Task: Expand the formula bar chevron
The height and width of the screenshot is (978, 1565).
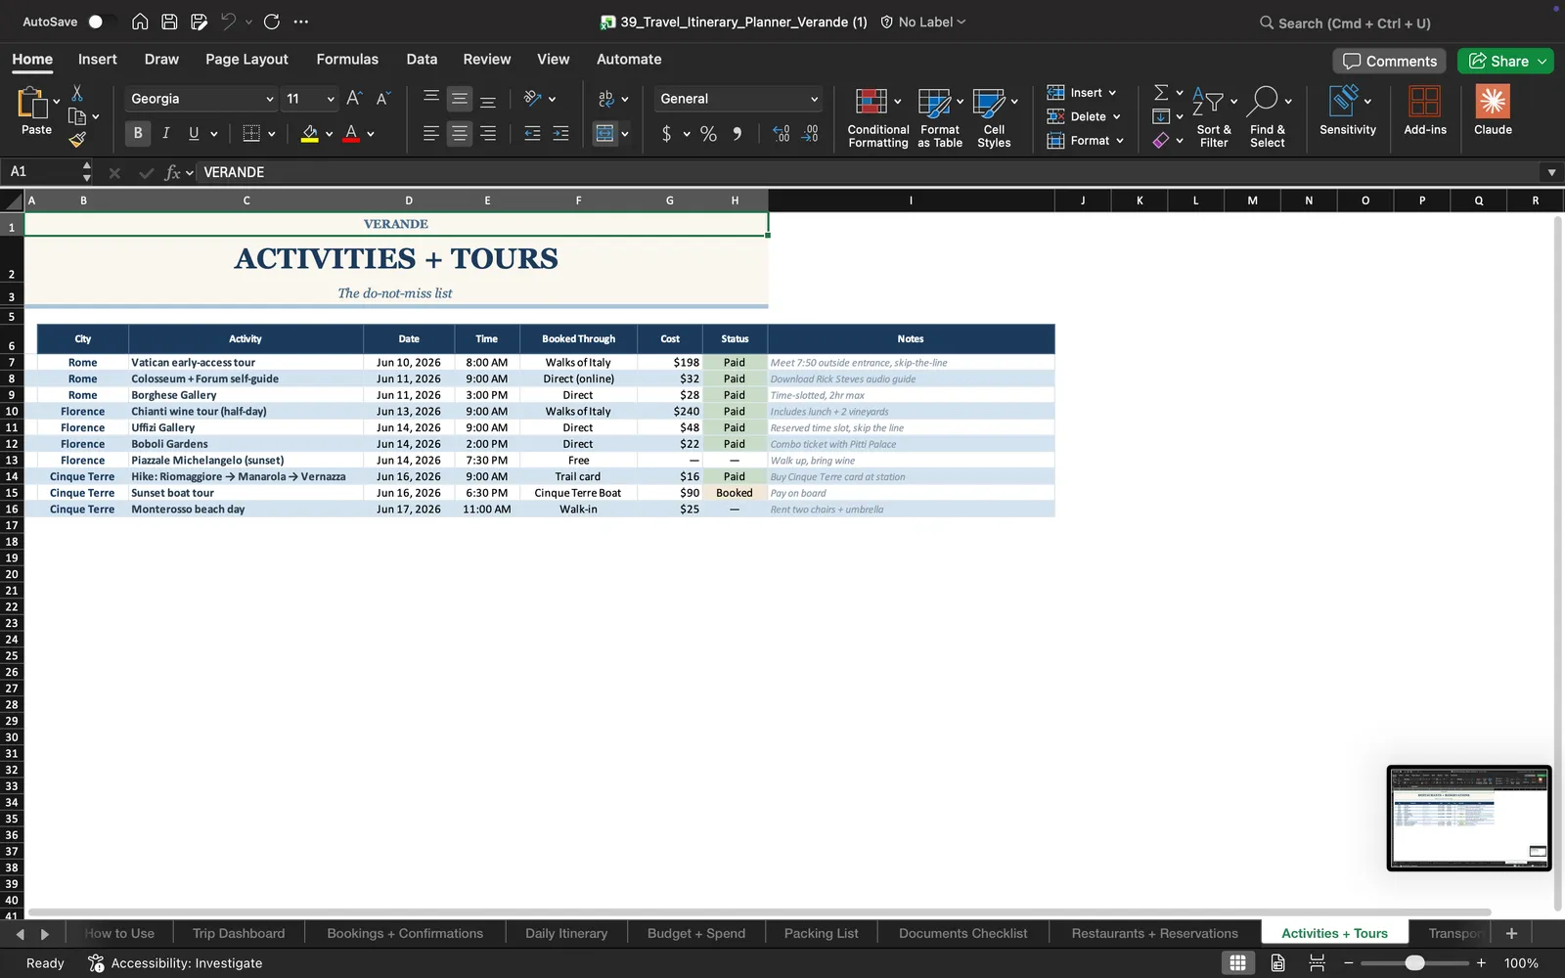Action: (x=1551, y=172)
